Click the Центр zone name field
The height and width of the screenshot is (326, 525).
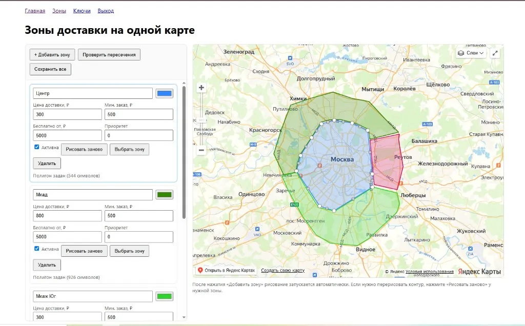(93, 93)
